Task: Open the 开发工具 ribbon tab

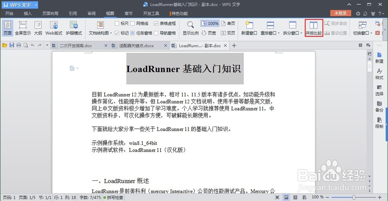Action: [151, 13]
